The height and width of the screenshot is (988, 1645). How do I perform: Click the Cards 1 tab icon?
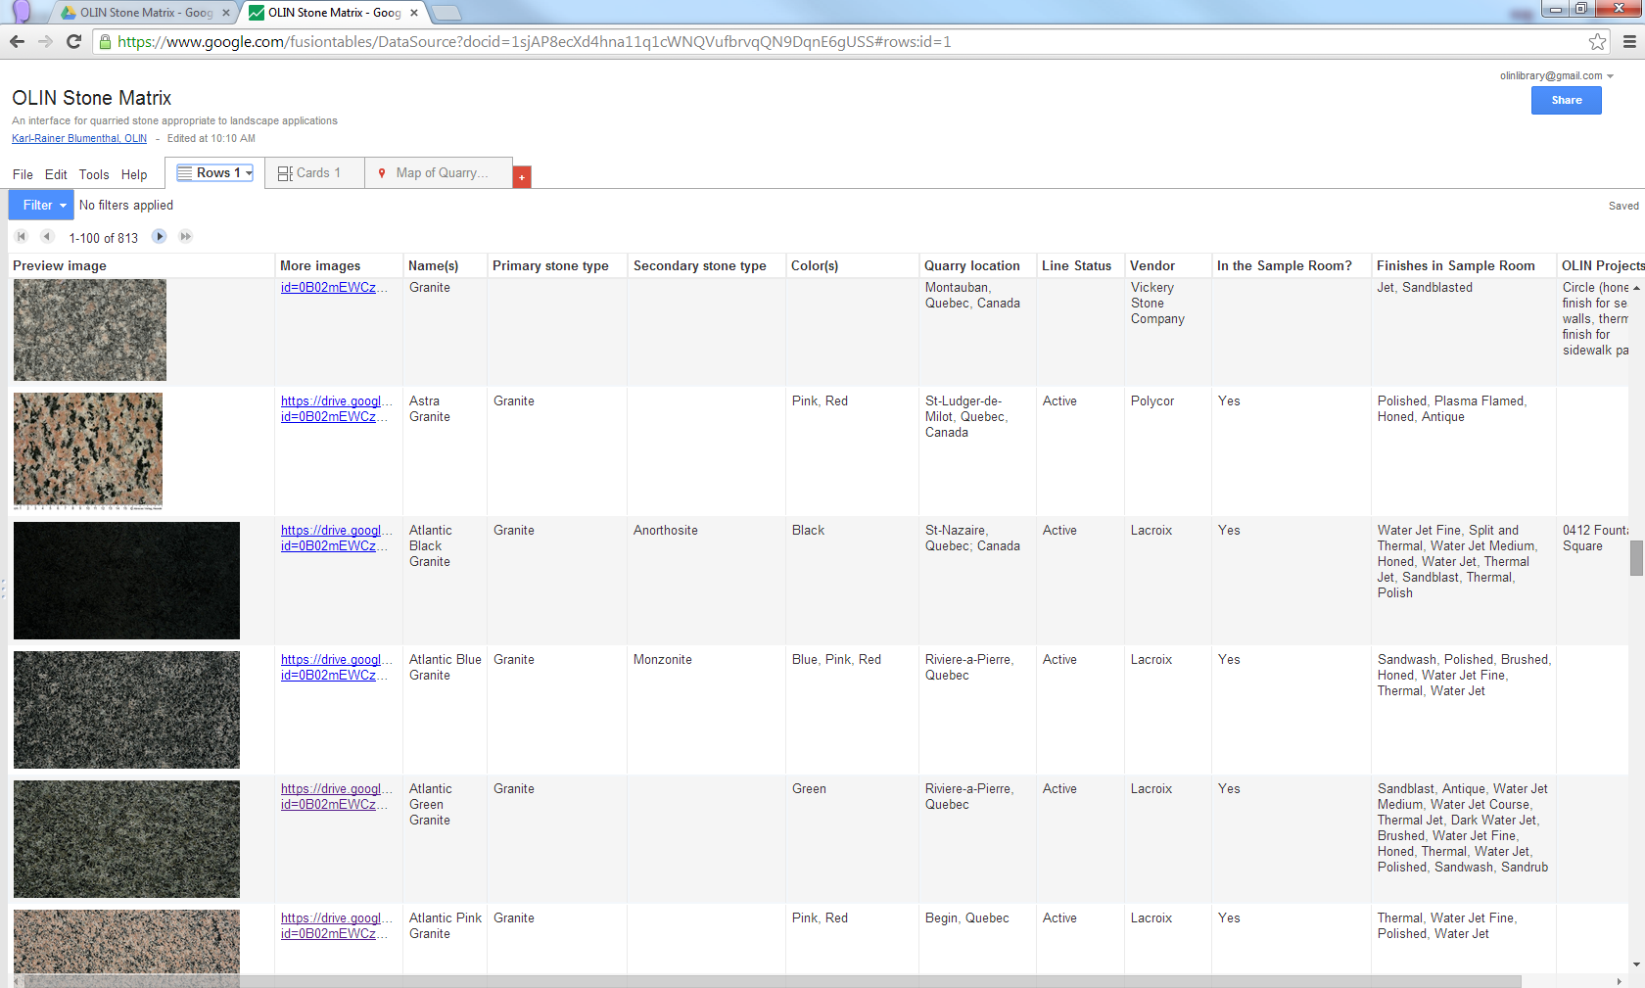[285, 173]
